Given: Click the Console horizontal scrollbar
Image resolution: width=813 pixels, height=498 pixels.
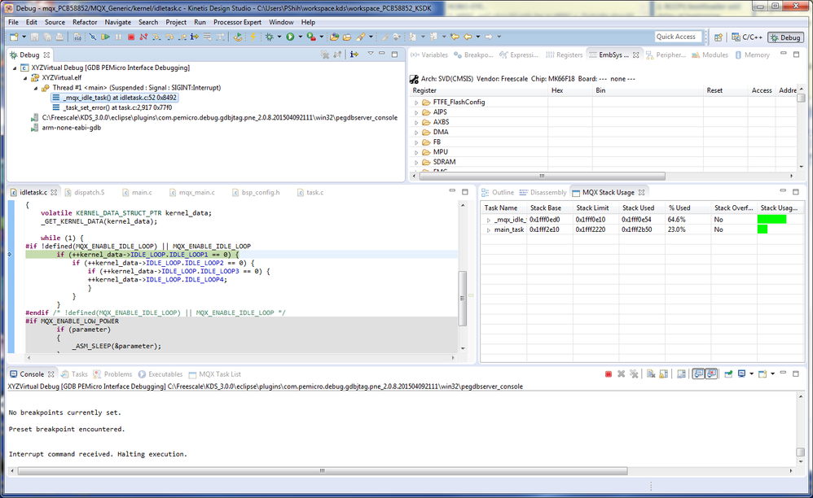Looking at the screenshot, I should (x=323, y=471).
